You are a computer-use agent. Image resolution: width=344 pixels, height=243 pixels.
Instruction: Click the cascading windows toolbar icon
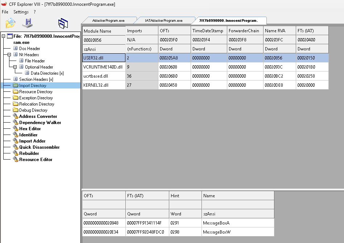(x=63, y=23)
